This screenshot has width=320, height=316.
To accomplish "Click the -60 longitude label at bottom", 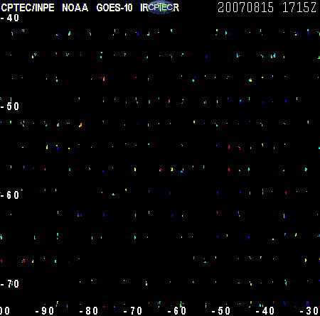I will coord(177,311).
